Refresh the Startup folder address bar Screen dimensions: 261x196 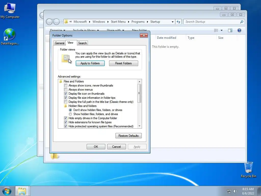pos(178,22)
